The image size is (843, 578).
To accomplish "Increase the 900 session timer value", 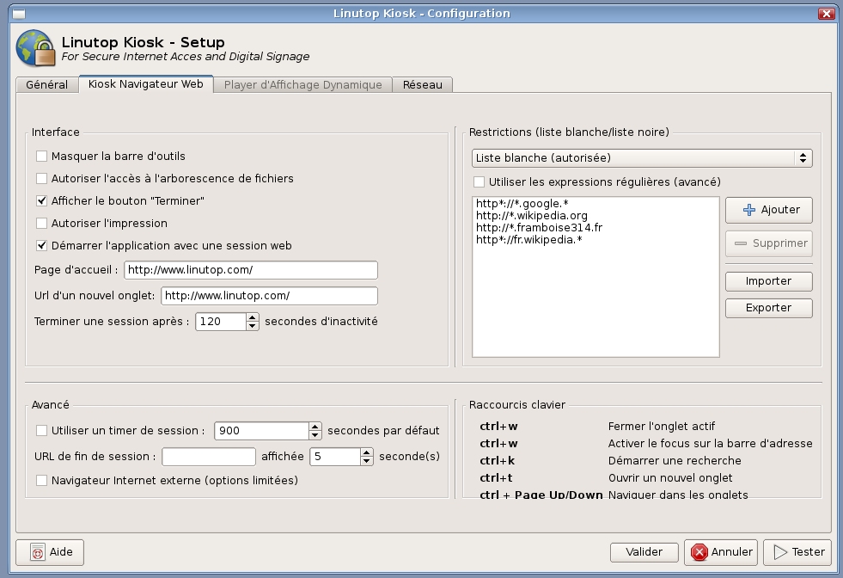I will (x=315, y=427).
